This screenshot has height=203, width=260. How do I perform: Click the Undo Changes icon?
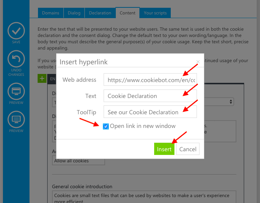pyautogui.click(x=16, y=59)
